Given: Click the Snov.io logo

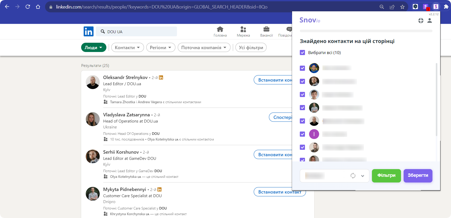Looking at the screenshot, I should 310,20.
